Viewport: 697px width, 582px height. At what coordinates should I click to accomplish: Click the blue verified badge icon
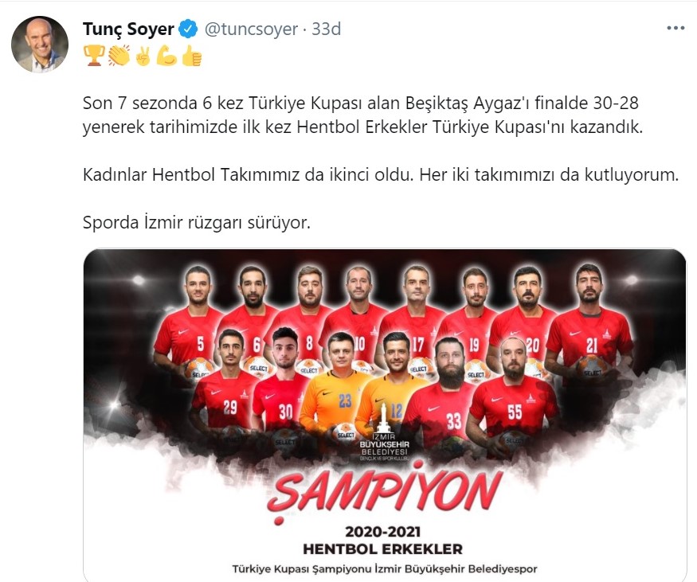pyautogui.click(x=188, y=29)
